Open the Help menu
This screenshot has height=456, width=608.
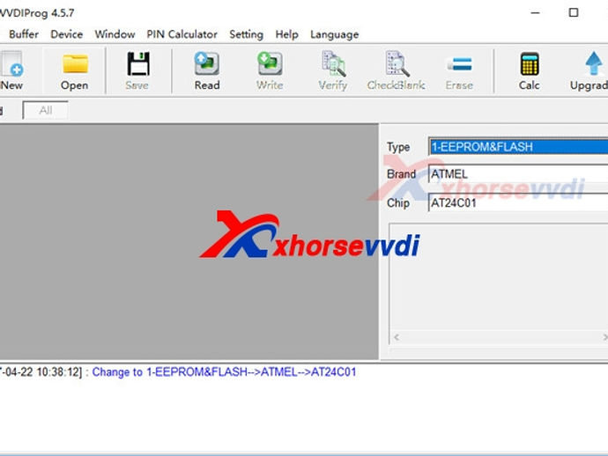point(286,34)
